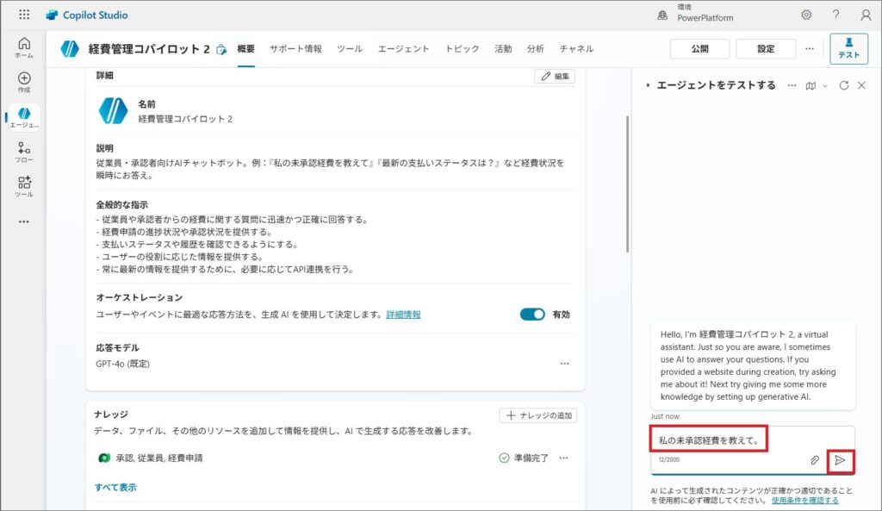Open ツール in the left sidebar
The height and width of the screenshot is (511, 882).
click(x=24, y=186)
